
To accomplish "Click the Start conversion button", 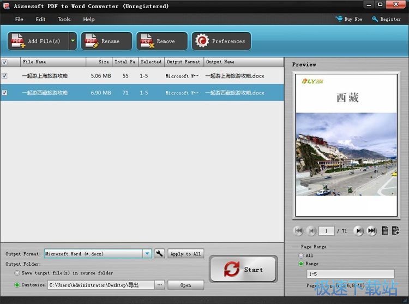I will click(243, 269).
